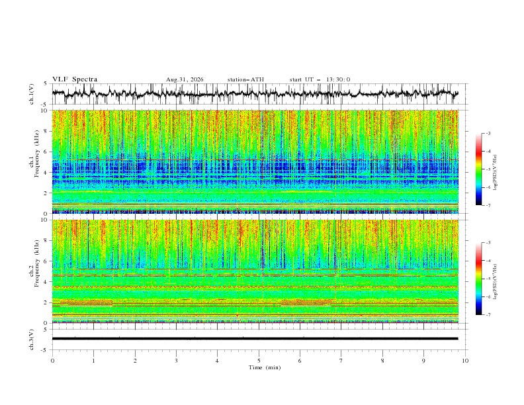
Task: Click the VLF Spectra title text
Action: 75,79
